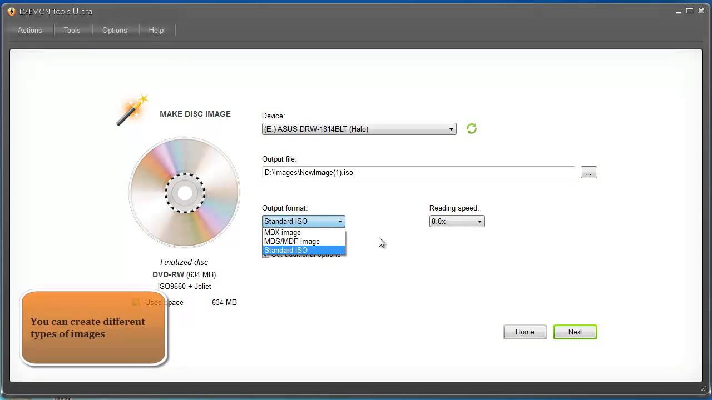This screenshot has width=712, height=400.
Task: Select MDX image format option
Action: pyautogui.click(x=304, y=232)
